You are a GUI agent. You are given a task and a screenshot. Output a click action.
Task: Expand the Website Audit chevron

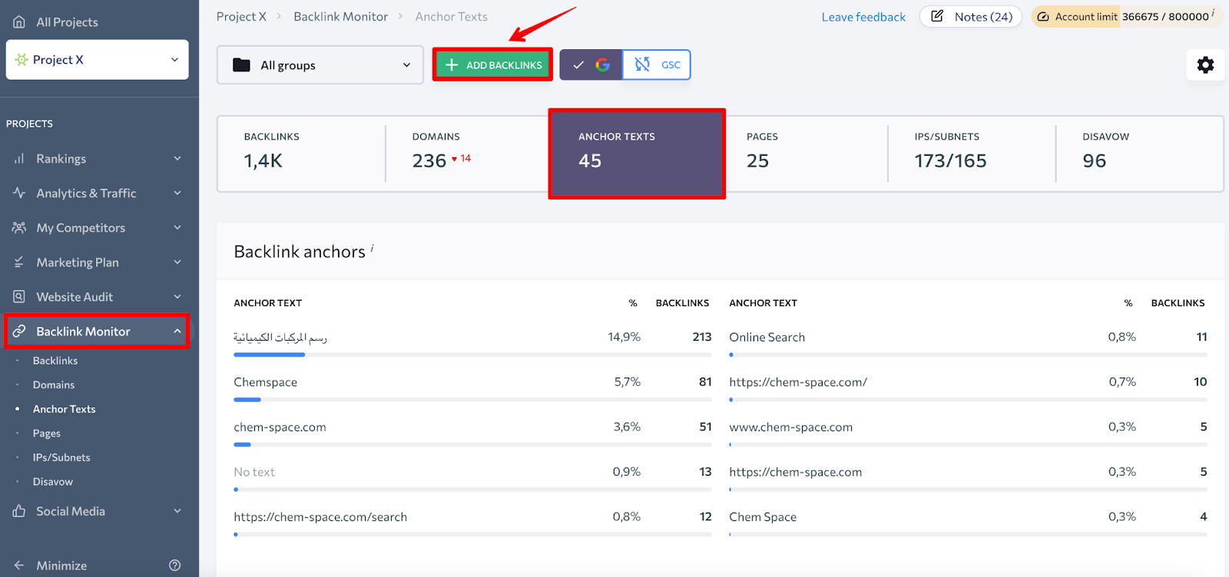[x=177, y=297]
